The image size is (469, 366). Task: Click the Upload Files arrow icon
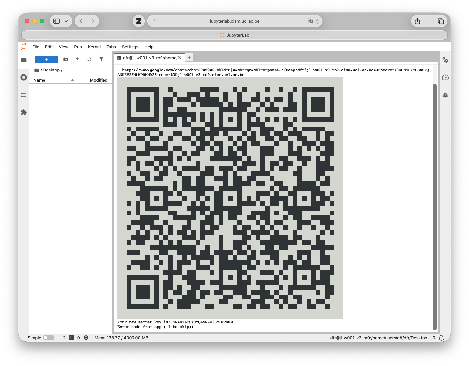pos(77,59)
